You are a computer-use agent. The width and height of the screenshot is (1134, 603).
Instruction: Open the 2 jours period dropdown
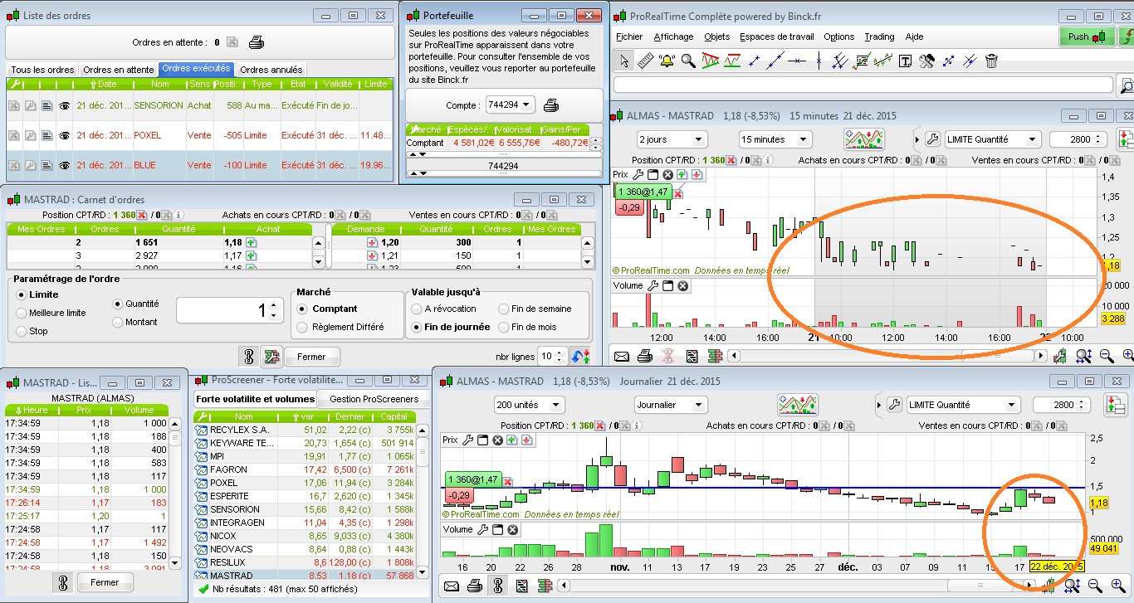671,139
